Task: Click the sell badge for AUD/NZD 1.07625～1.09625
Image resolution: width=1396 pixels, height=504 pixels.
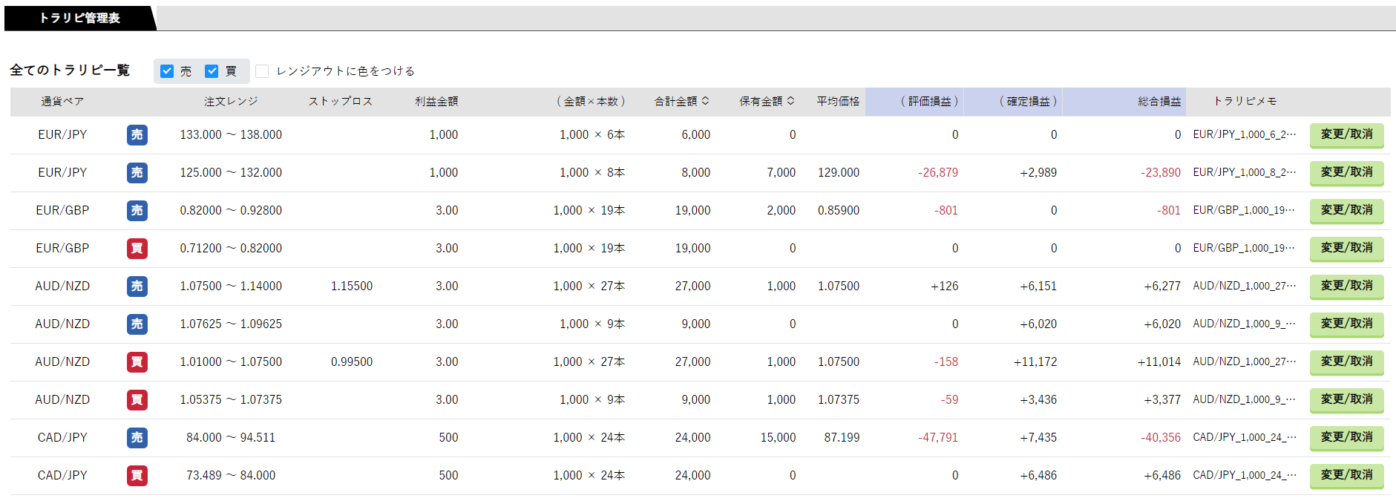Action: click(137, 324)
